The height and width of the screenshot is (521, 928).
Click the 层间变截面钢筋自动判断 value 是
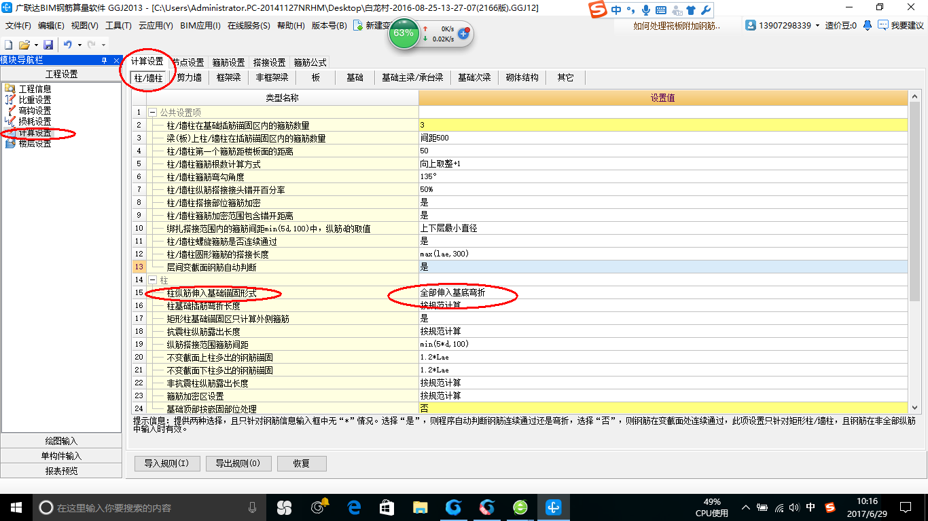pos(663,267)
